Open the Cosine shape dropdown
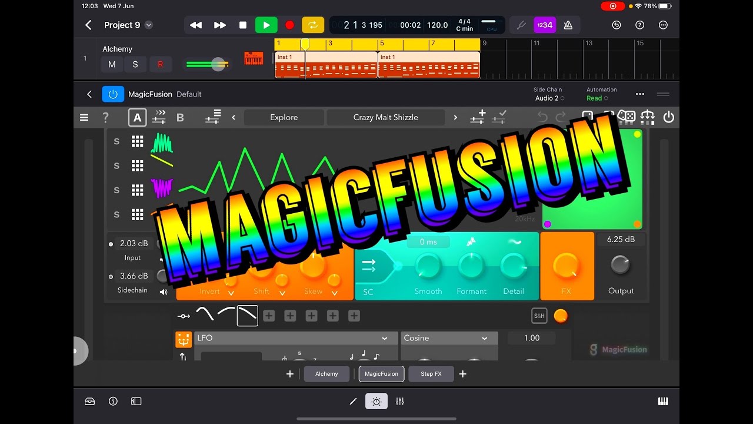The height and width of the screenshot is (424, 753). coord(449,338)
